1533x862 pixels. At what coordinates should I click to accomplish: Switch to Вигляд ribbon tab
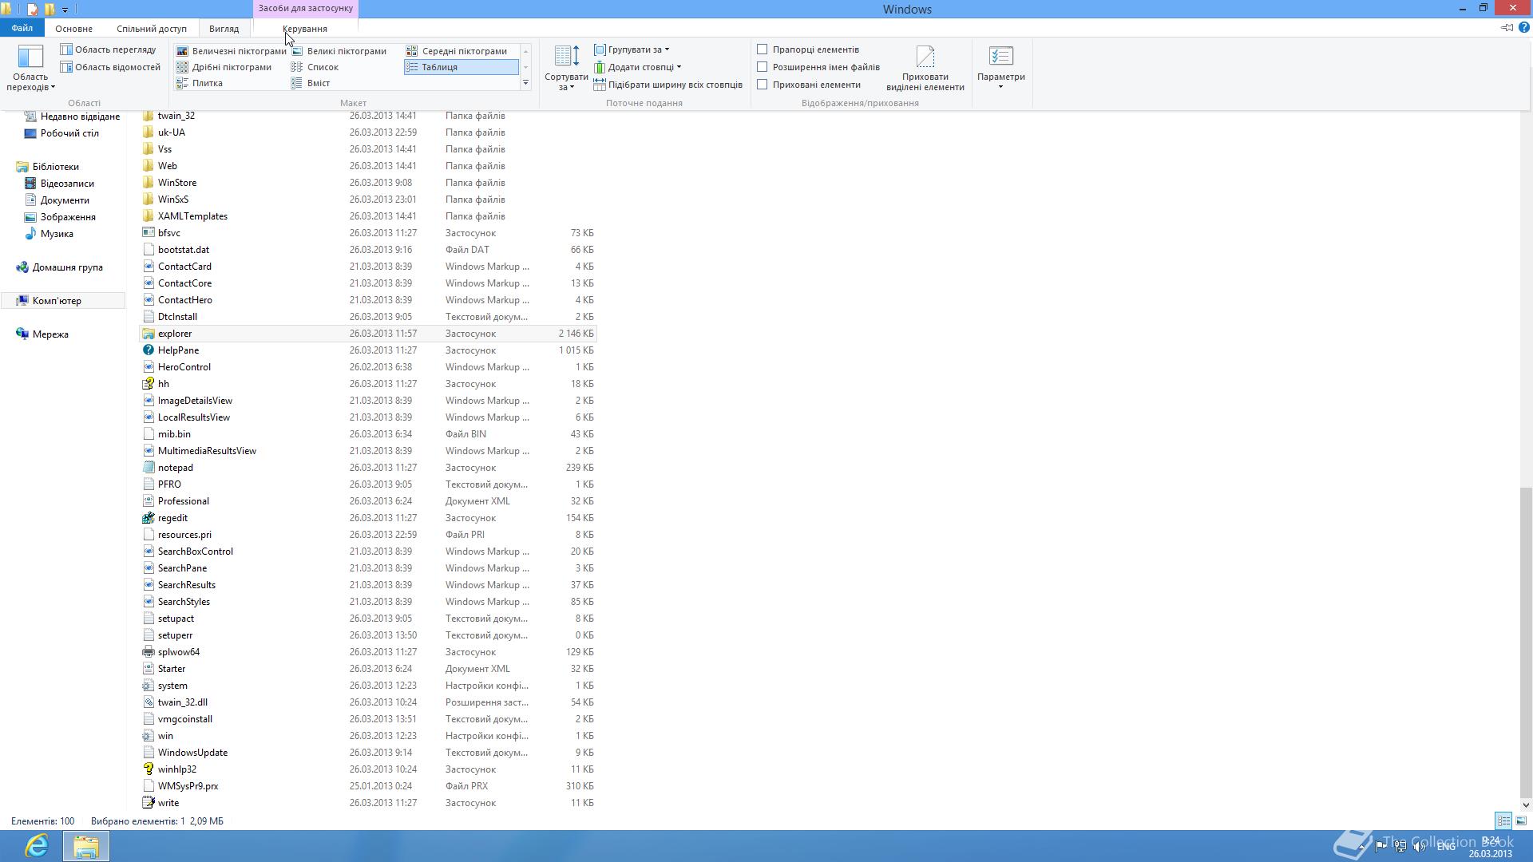coord(224,29)
